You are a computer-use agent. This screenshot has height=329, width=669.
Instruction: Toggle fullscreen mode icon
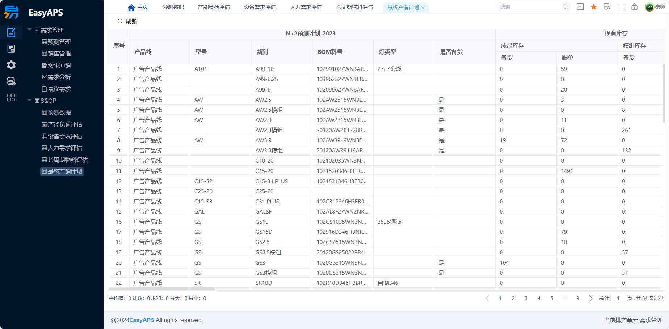pos(621,7)
